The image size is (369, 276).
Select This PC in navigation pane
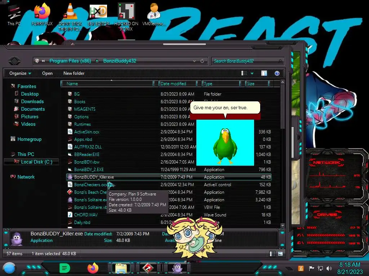pos(26,154)
